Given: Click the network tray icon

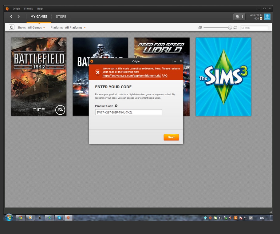Looking at the screenshot, I should click(246, 218).
